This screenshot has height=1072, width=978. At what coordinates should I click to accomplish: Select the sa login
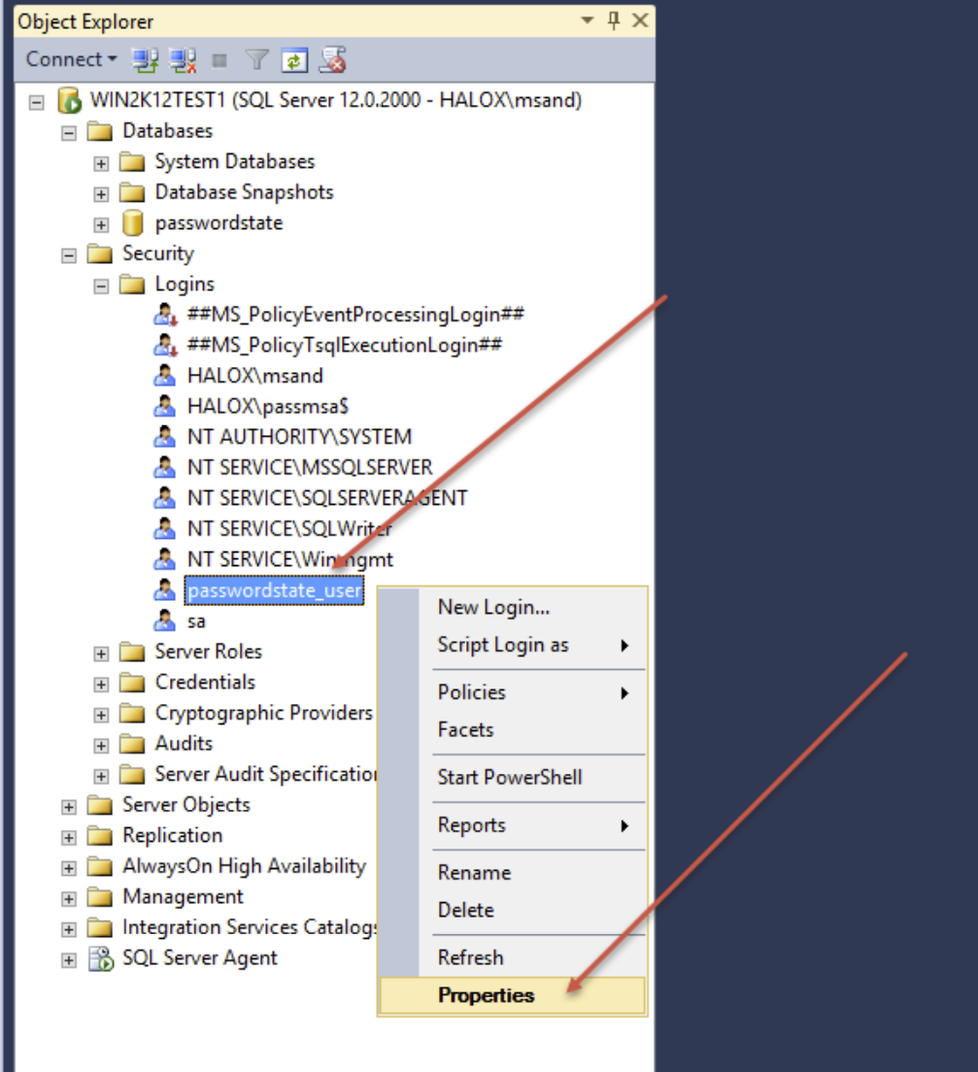point(196,621)
